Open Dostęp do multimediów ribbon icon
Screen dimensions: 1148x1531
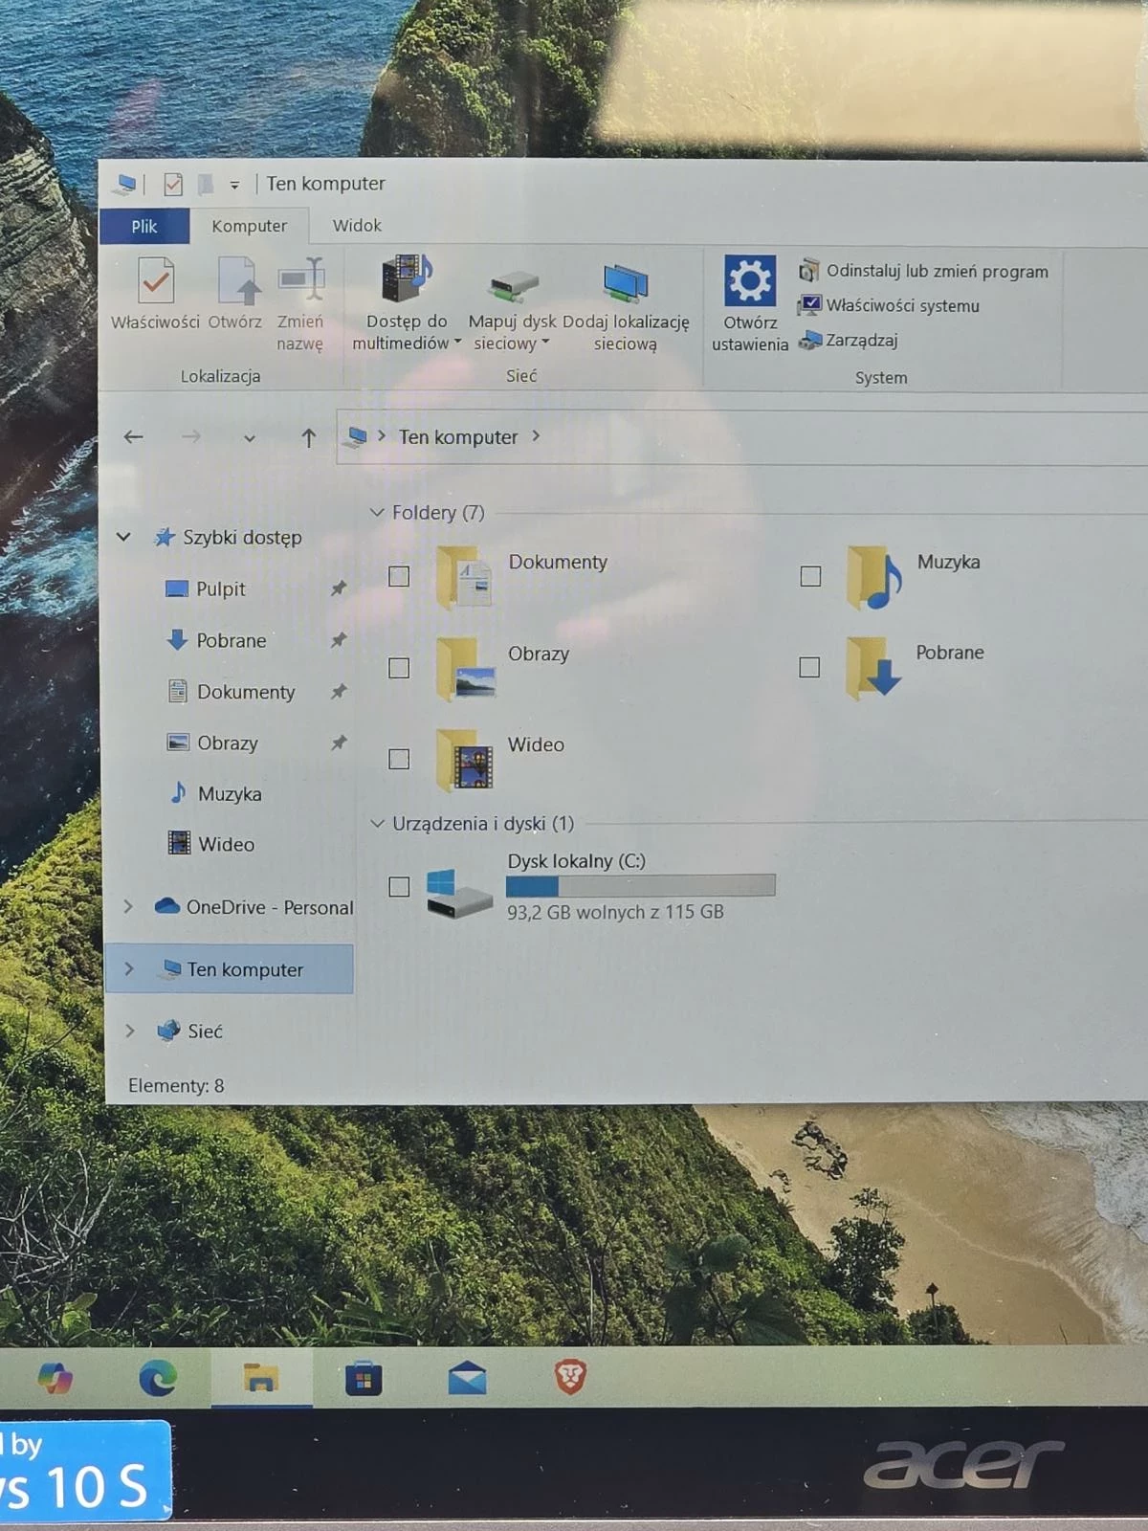(x=407, y=280)
